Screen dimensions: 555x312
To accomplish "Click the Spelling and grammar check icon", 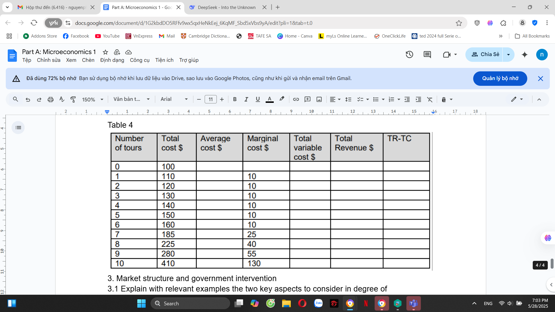I will (62, 99).
